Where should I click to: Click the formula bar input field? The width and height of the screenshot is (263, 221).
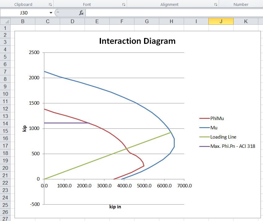click(173, 13)
